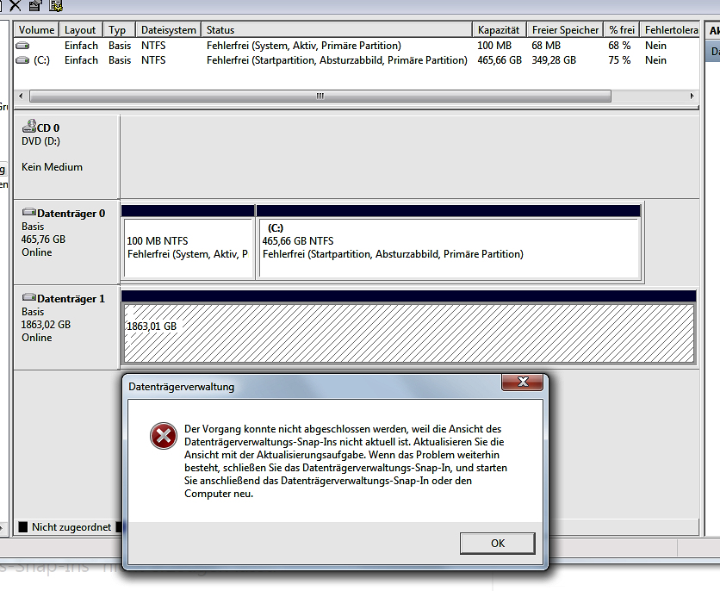Click the Datenträger 0 disk icon
This screenshot has width=720, height=591.
tap(29, 212)
